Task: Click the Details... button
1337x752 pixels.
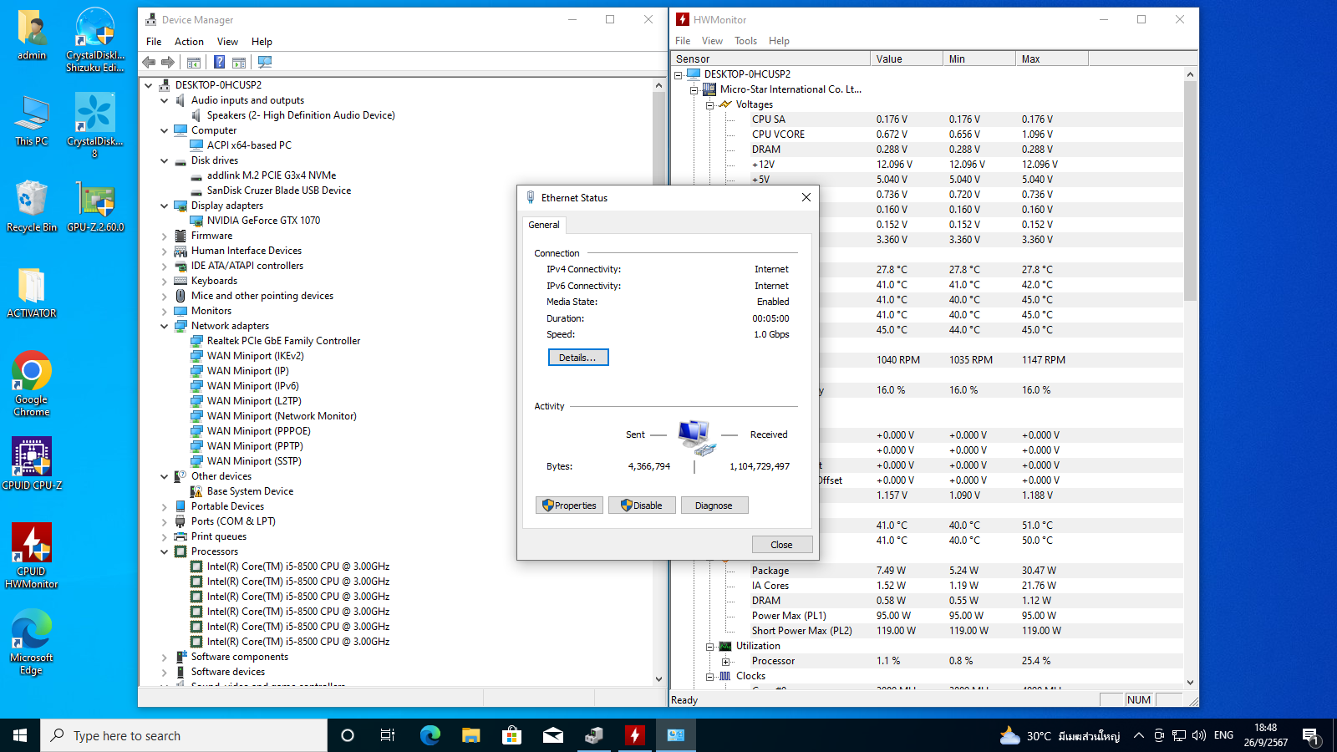Action: [578, 358]
